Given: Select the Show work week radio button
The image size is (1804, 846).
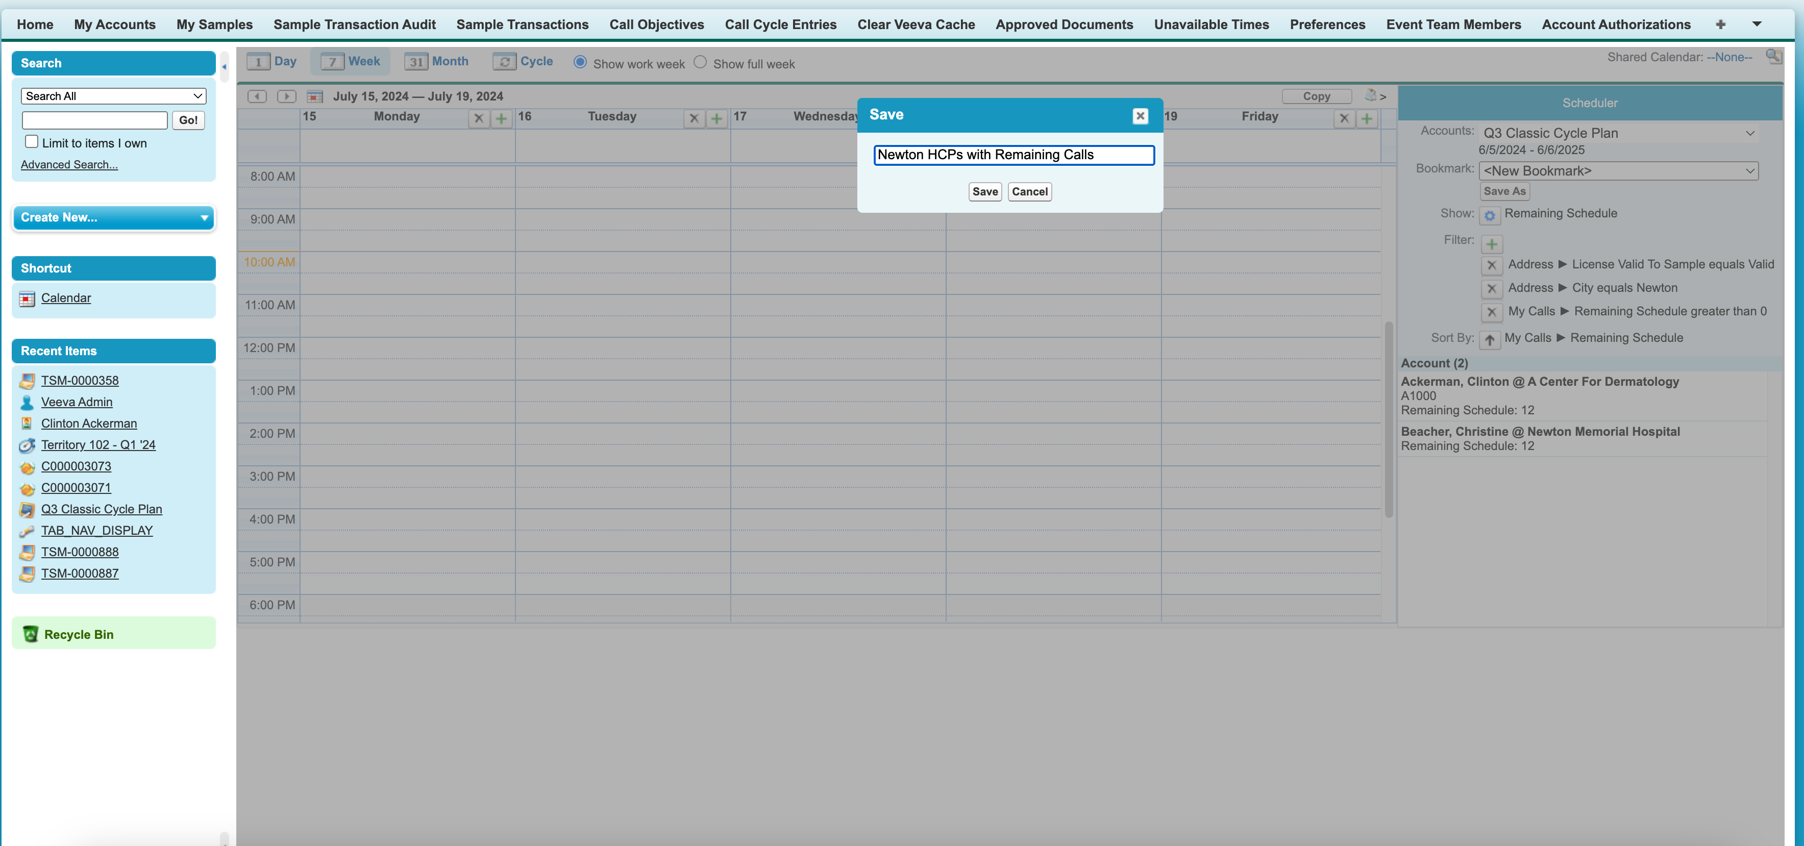Looking at the screenshot, I should point(580,62).
